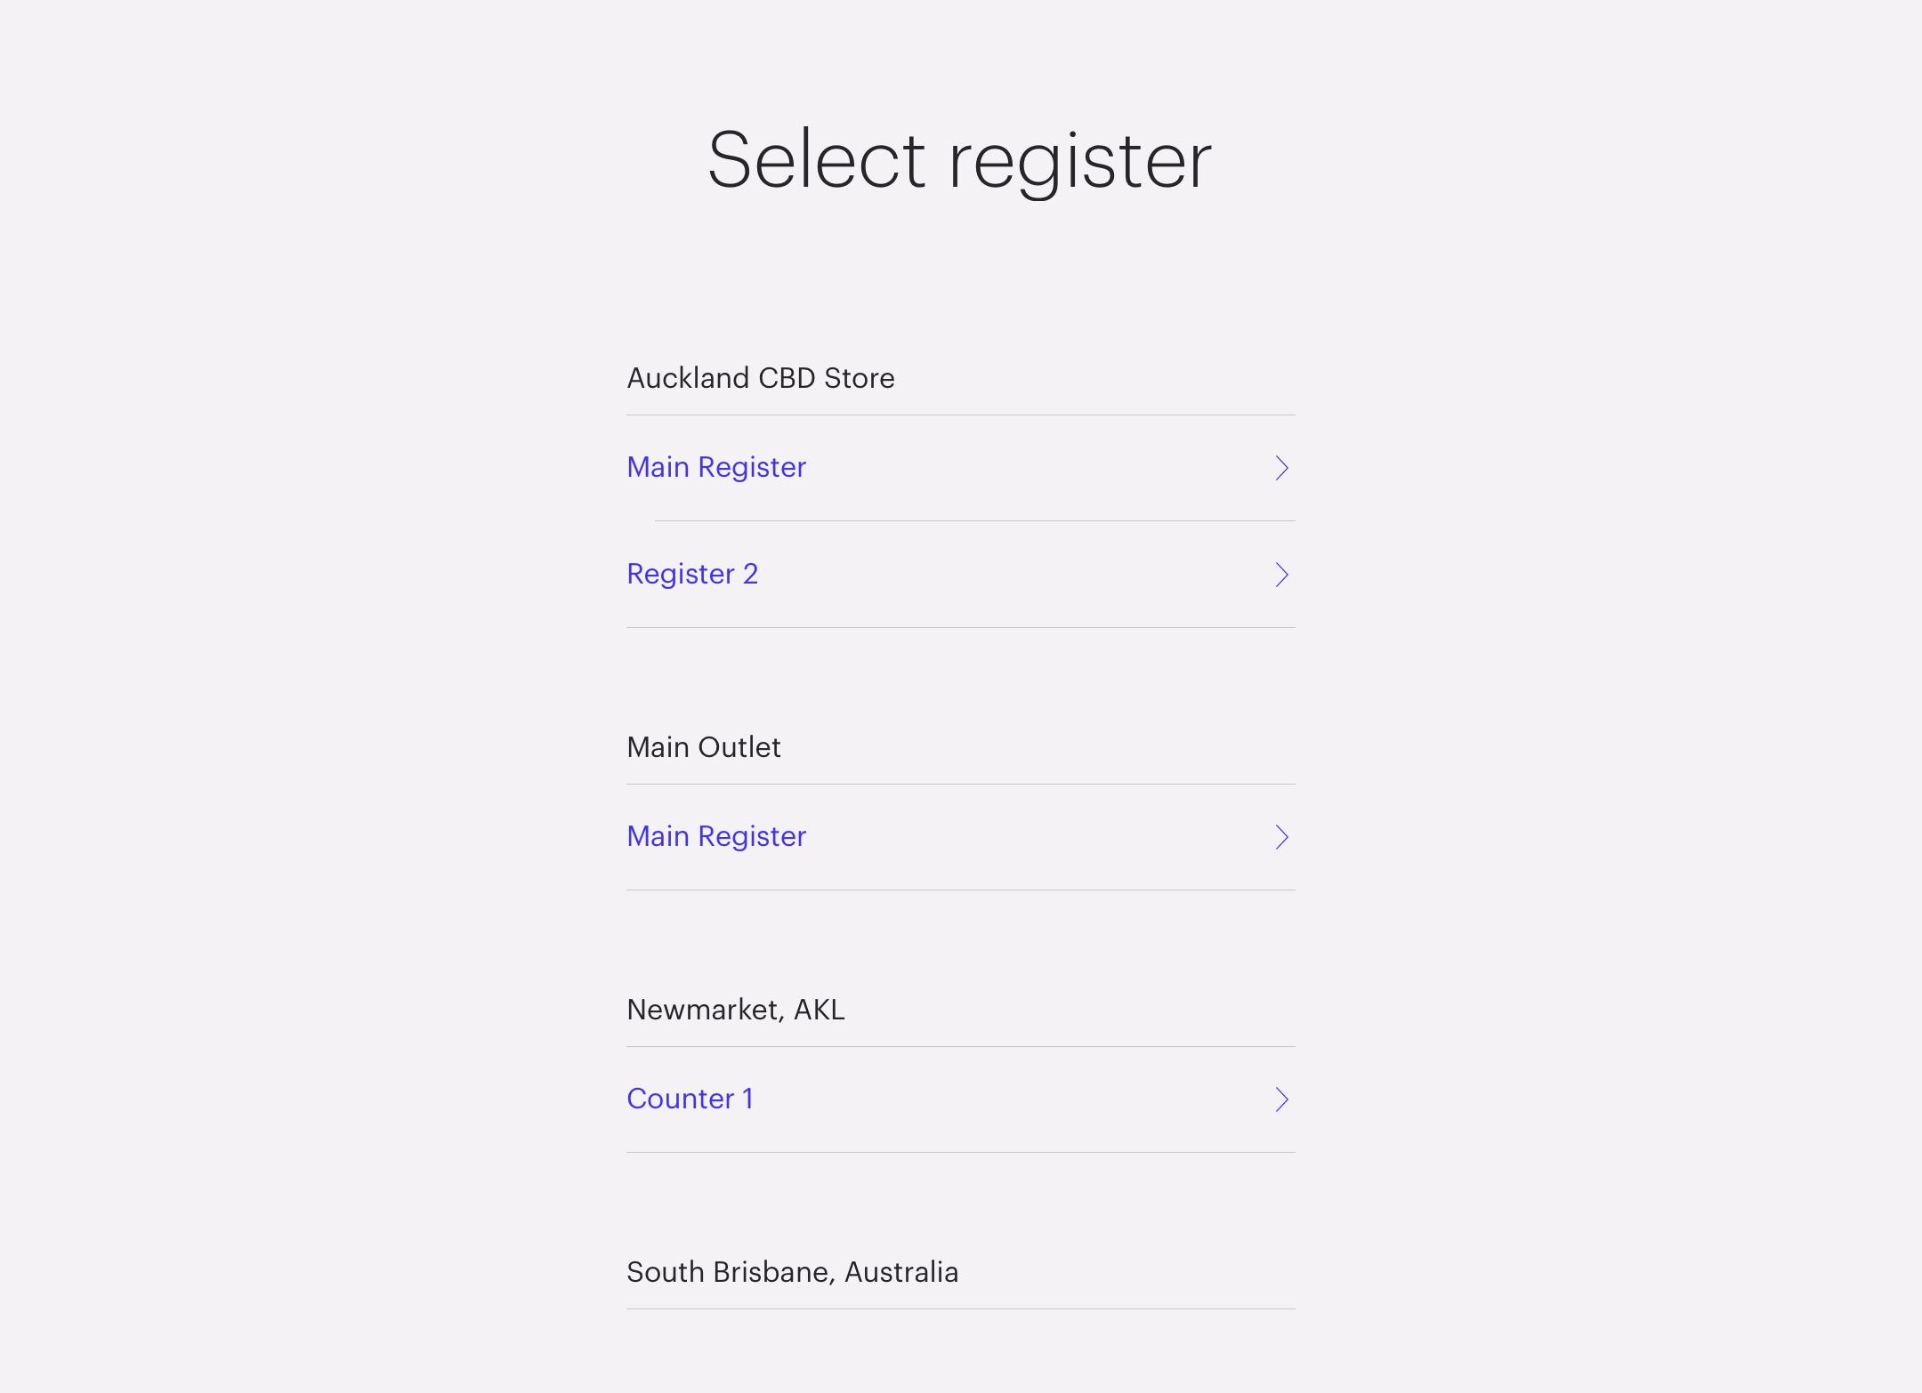Click empty space in the Register 2 row
The width and height of the screenshot is (1922, 1393).
pos(1014,575)
